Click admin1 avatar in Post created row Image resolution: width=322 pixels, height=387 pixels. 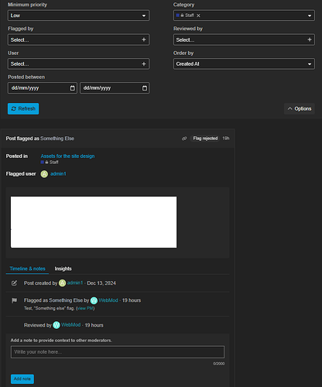pyautogui.click(x=63, y=283)
